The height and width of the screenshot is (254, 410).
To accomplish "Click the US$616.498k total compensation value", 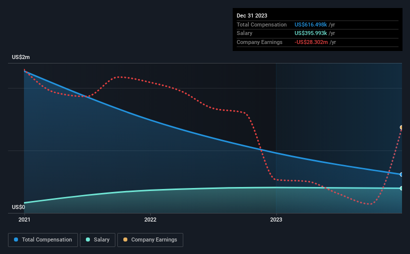I will [x=311, y=24].
